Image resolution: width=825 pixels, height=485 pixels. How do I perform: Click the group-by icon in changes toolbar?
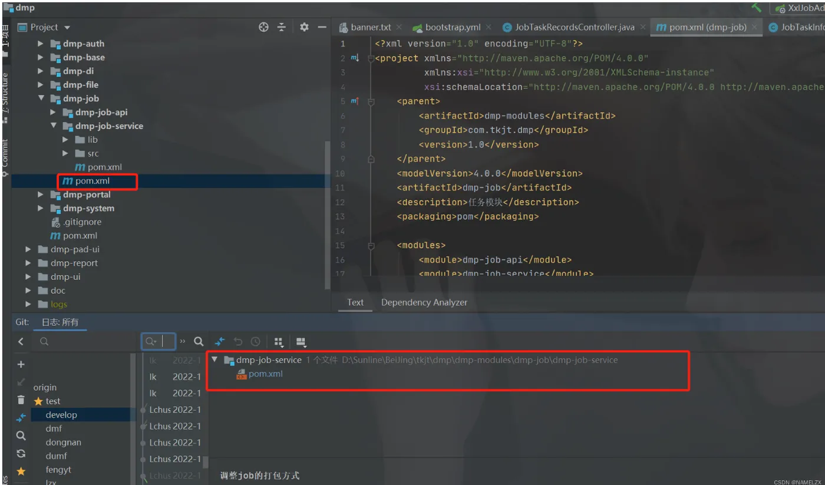click(279, 342)
